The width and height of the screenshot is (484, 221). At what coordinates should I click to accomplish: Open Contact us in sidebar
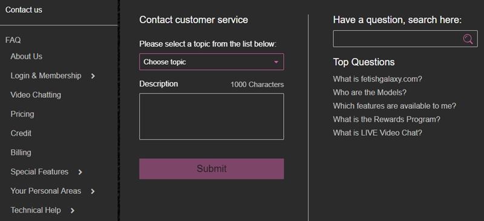(x=24, y=10)
